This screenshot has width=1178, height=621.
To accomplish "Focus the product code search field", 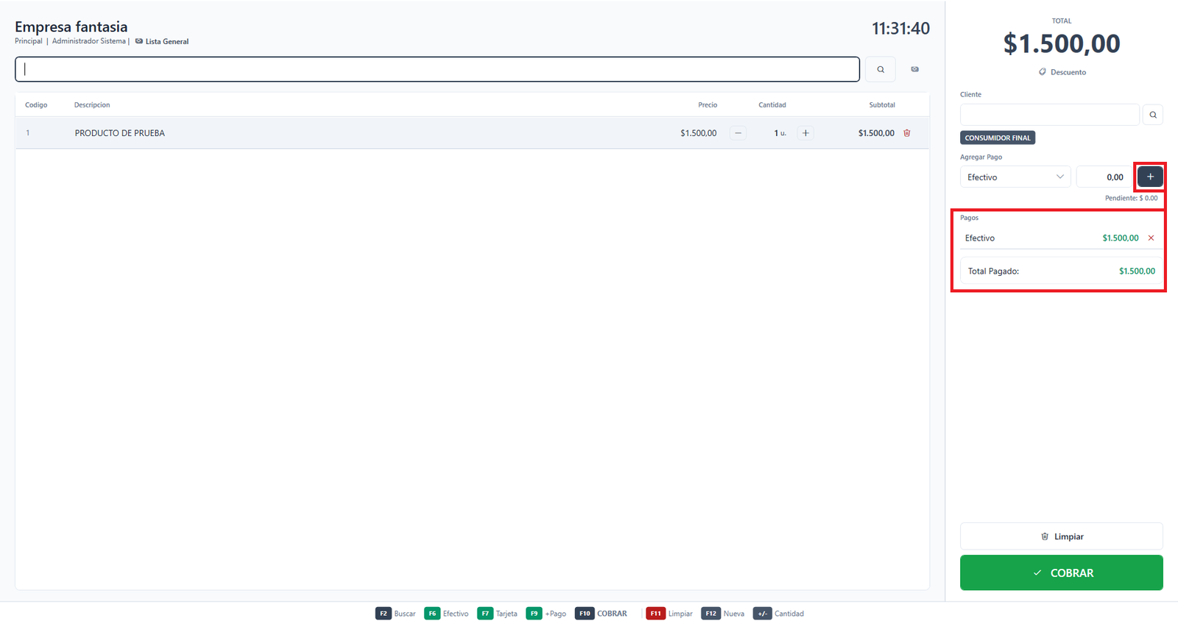I will pyautogui.click(x=437, y=69).
